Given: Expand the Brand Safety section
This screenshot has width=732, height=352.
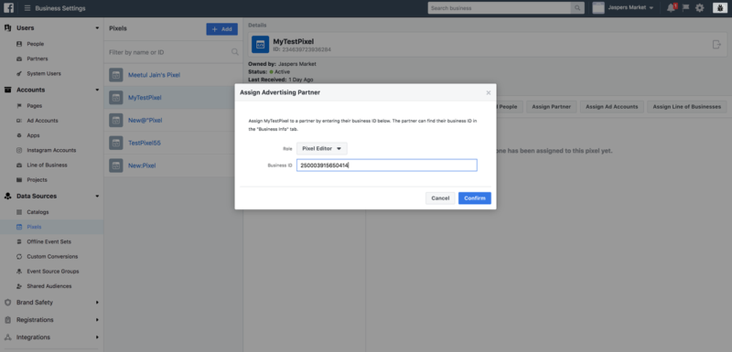Looking at the screenshot, I should (97, 302).
